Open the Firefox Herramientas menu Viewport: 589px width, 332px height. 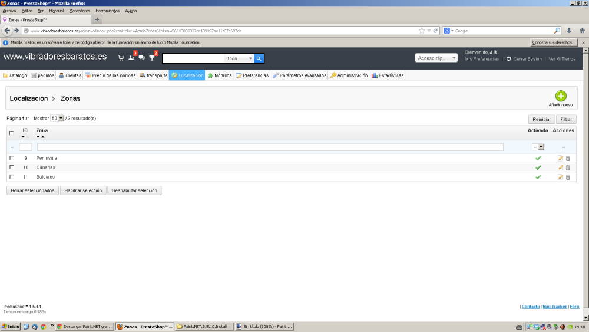pos(107,11)
